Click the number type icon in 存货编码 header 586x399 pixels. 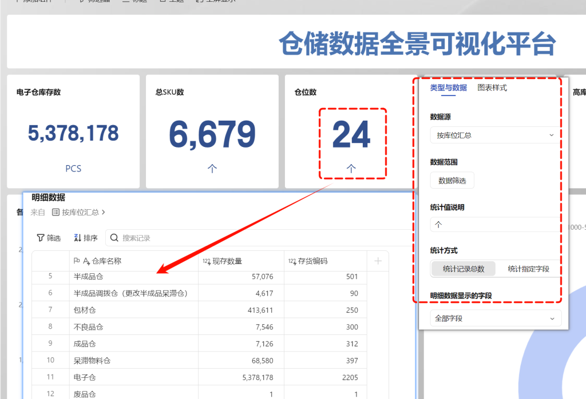pyautogui.click(x=292, y=261)
